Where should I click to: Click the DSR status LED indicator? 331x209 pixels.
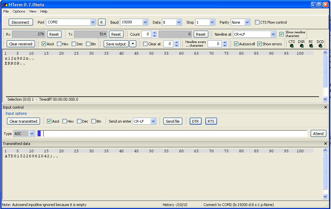click(x=302, y=46)
